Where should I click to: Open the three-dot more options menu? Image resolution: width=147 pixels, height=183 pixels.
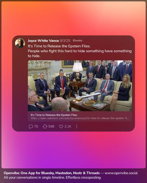[76, 127]
